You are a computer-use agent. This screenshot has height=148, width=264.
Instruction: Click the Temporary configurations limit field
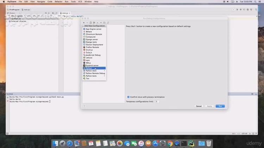(157, 101)
